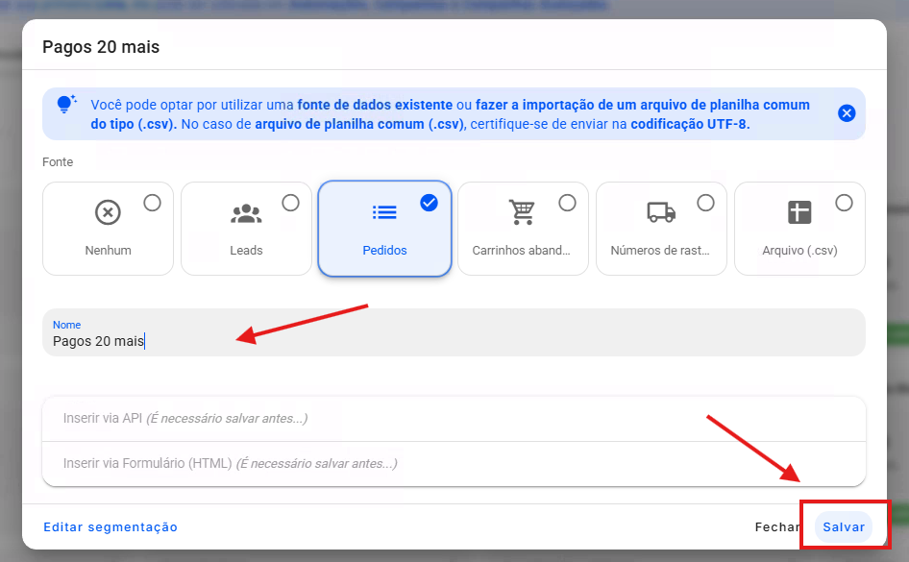Click the Salvar button
The width and height of the screenshot is (909, 562).
click(844, 526)
